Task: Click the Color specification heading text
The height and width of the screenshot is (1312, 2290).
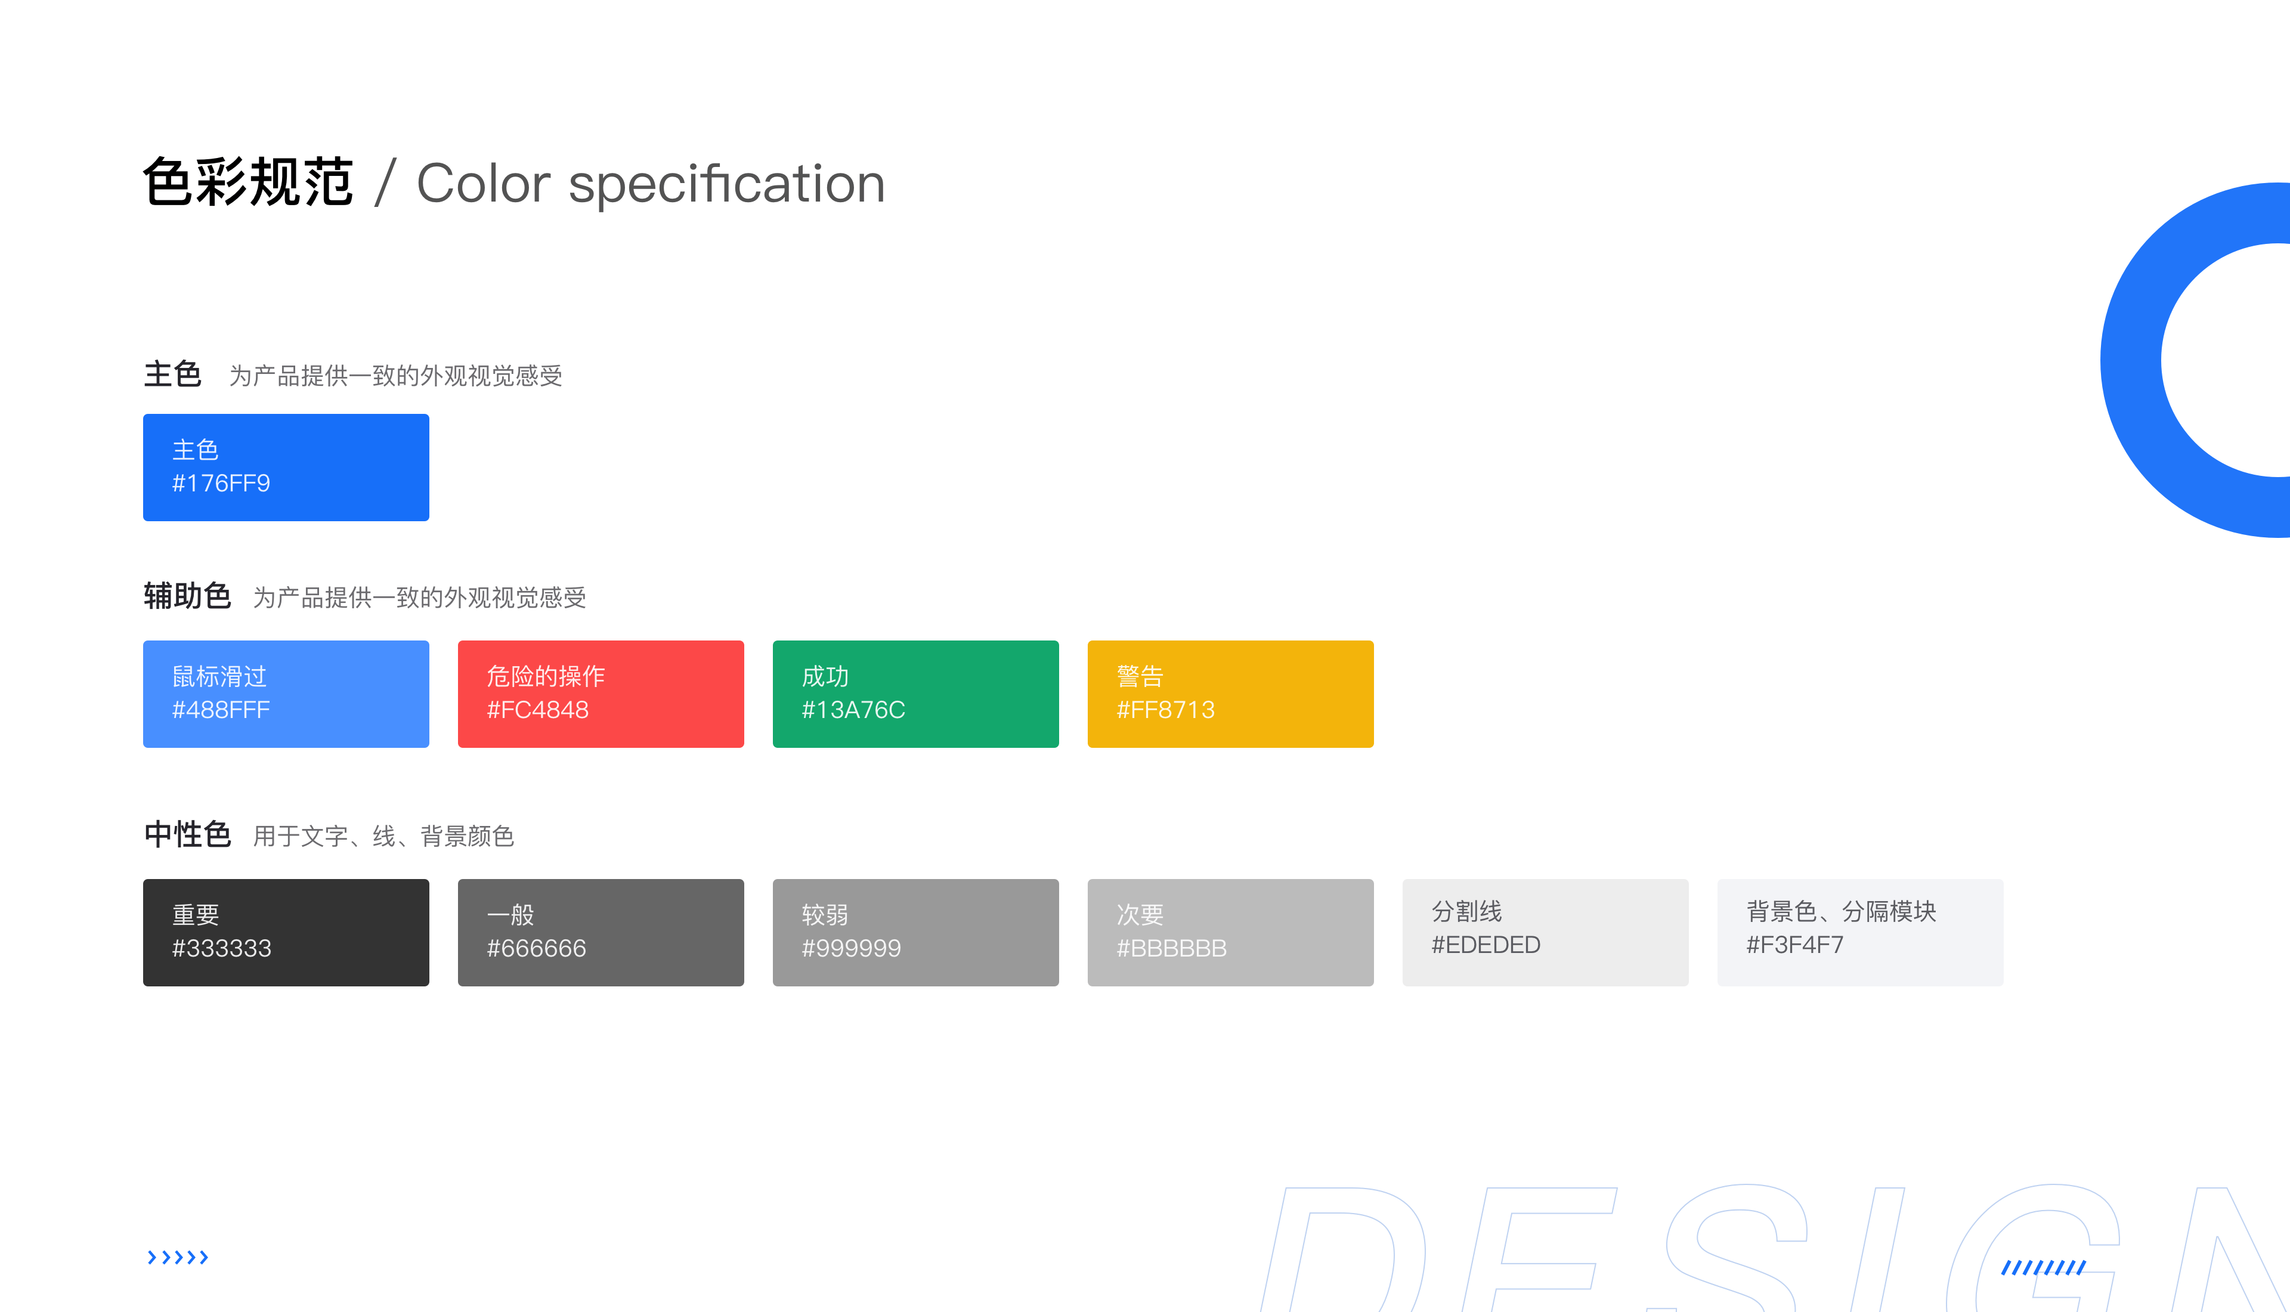Action: click(x=651, y=184)
